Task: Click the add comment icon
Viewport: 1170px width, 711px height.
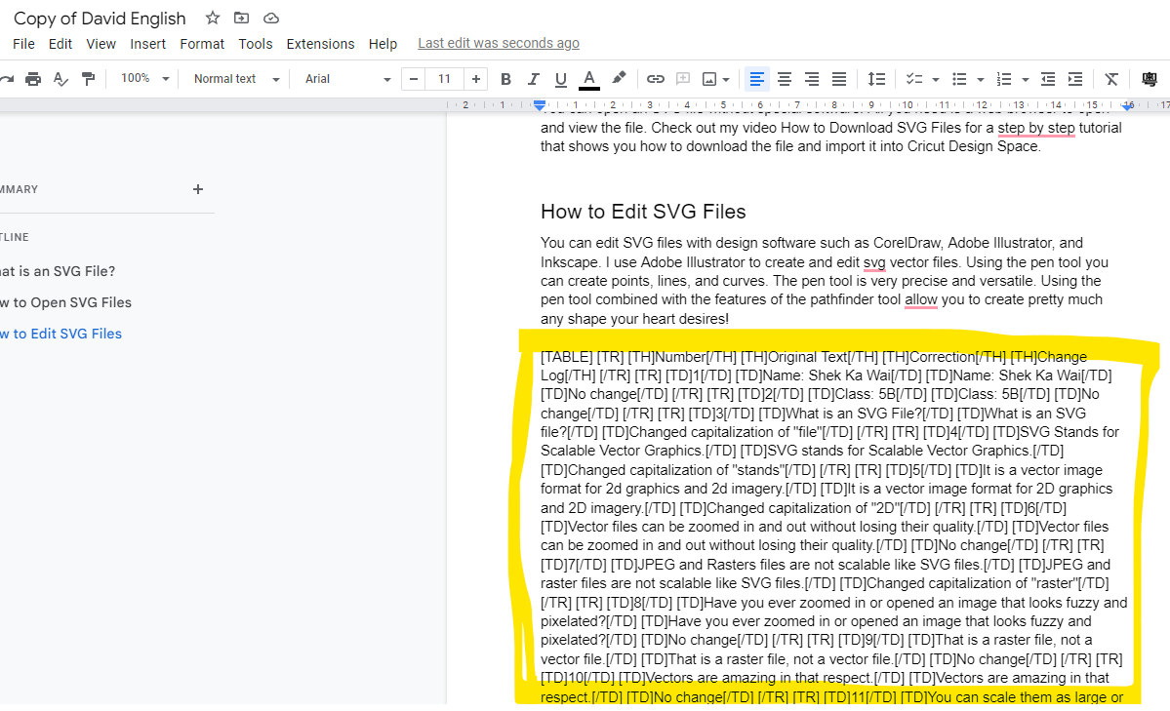Action: [x=683, y=79]
